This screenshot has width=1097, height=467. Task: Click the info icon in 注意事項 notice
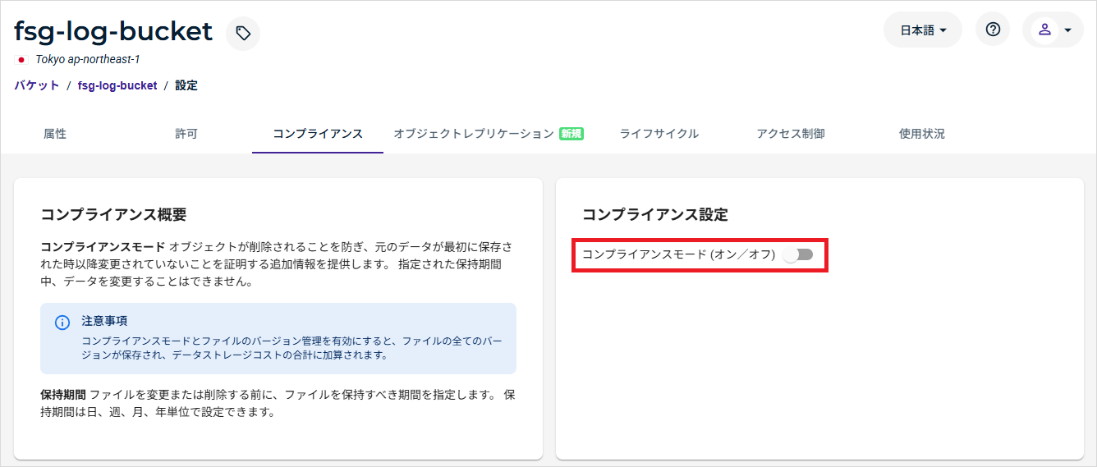(62, 323)
